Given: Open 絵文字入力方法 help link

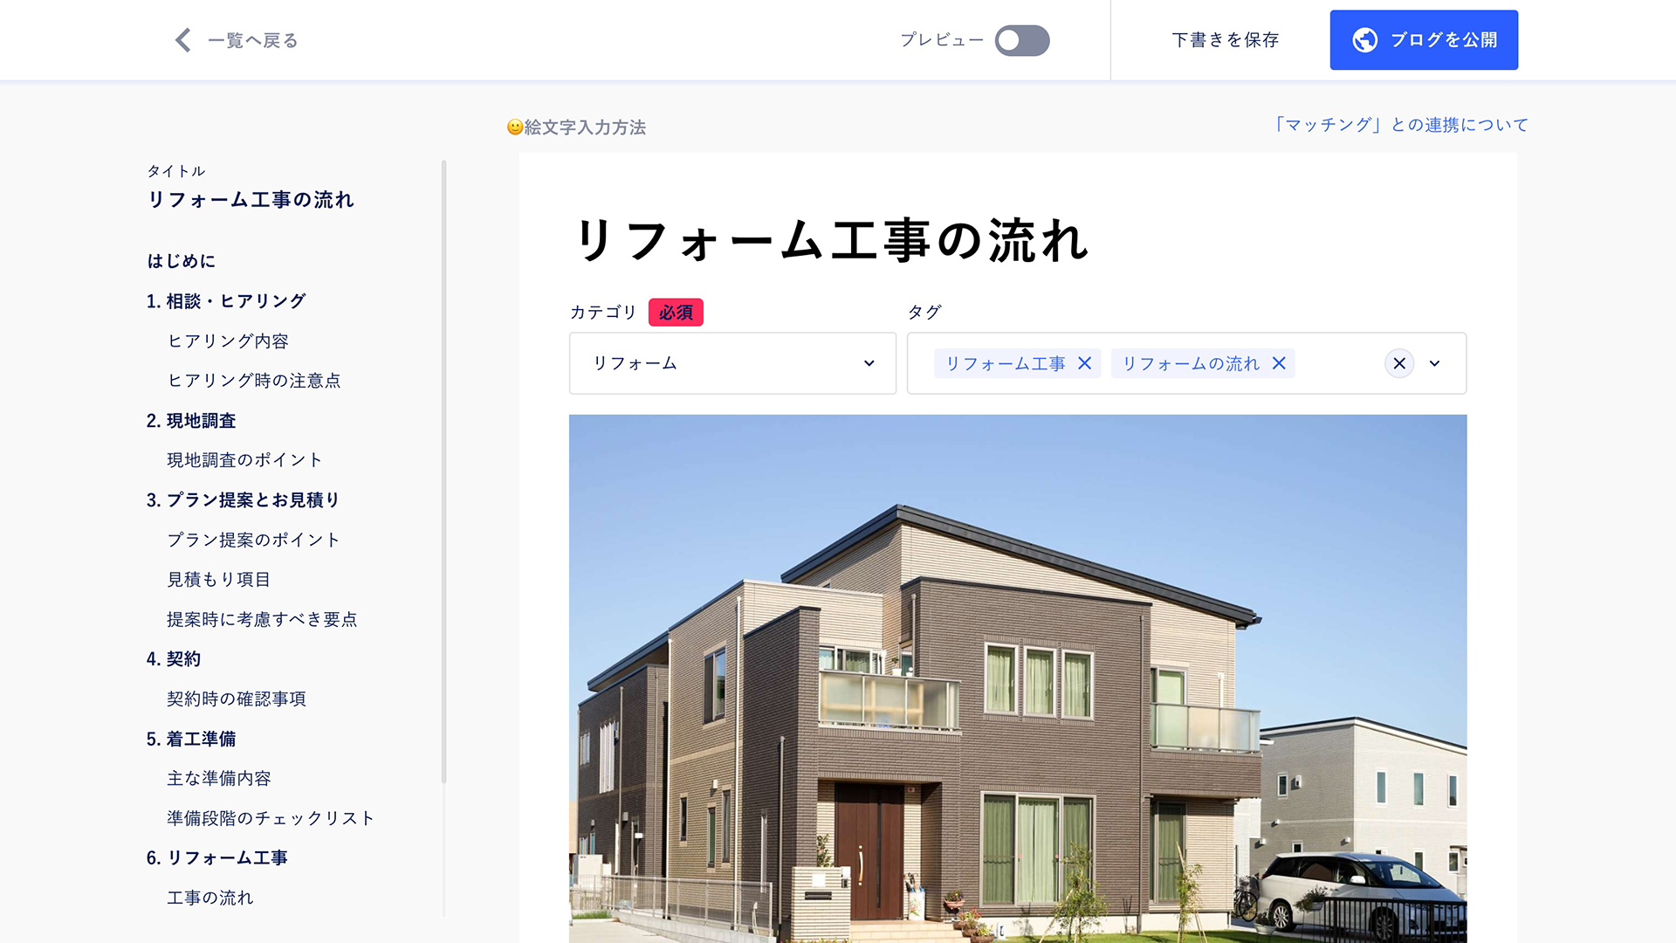Looking at the screenshot, I should tap(585, 127).
